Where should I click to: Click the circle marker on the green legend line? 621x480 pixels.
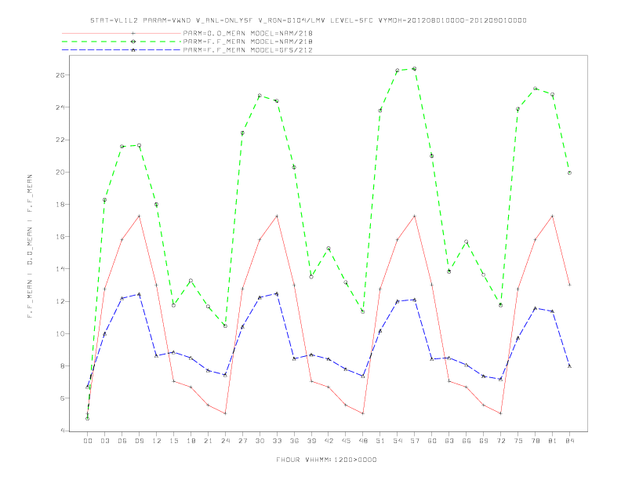pyautogui.click(x=133, y=42)
